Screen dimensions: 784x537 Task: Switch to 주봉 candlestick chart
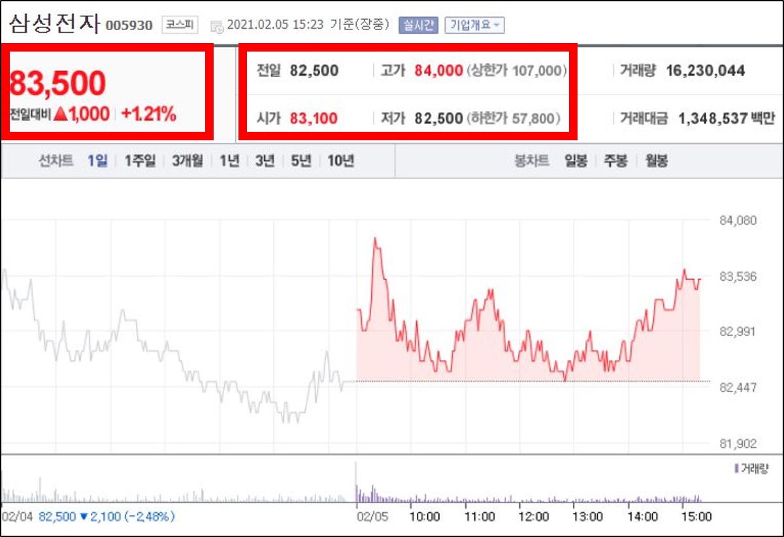tap(615, 161)
